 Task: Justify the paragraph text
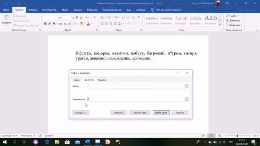coord(115,24)
